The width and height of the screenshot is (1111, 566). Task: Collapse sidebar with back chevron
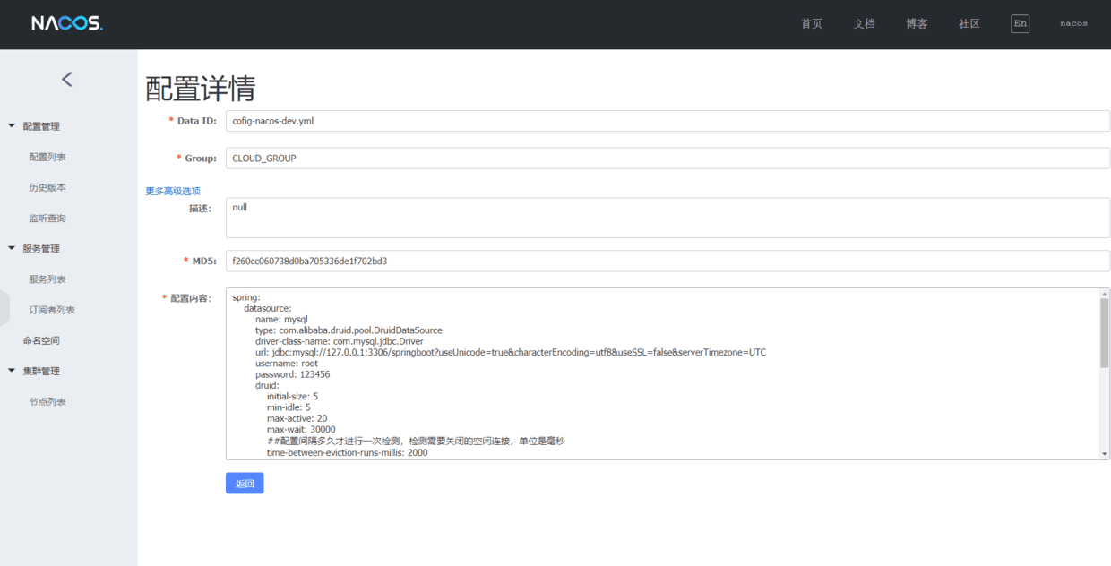[67, 80]
